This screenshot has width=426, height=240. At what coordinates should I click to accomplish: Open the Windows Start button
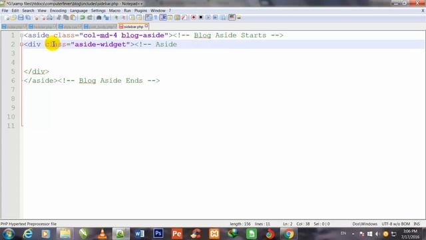tap(9, 234)
